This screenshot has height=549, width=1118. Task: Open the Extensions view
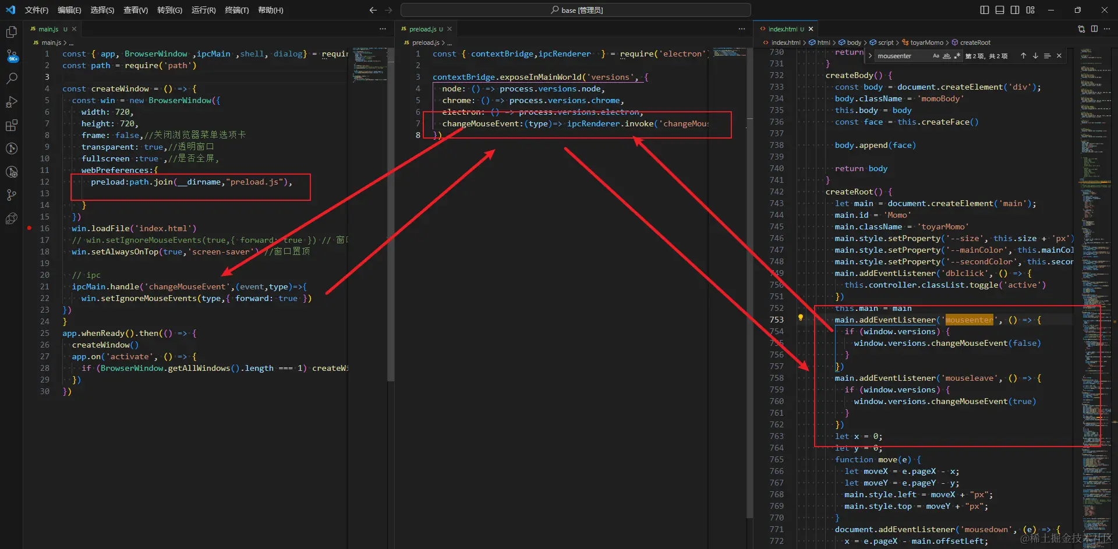click(x=11, y=125)
